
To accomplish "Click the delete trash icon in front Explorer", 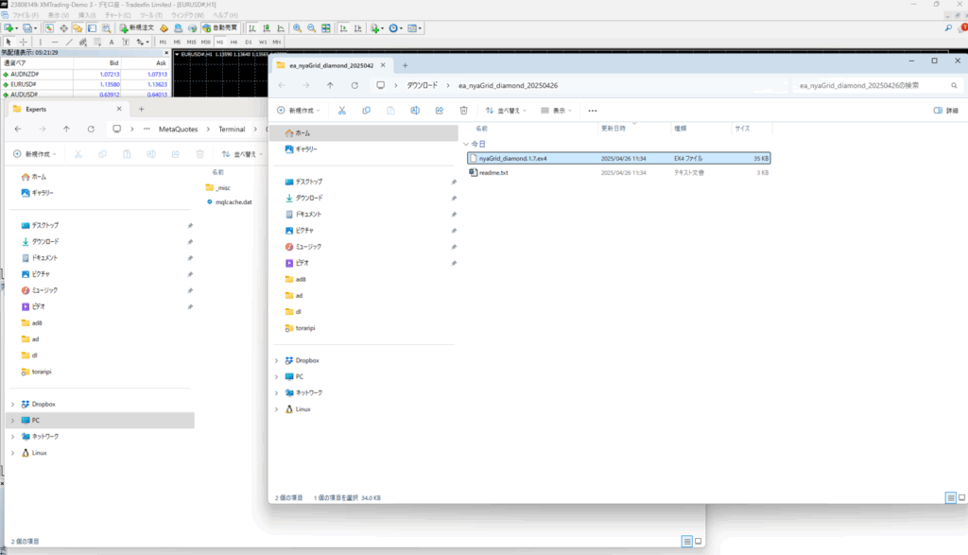I will coord(463,111).
